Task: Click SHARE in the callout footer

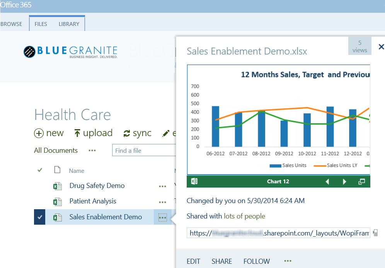Action: pos(222,261)
